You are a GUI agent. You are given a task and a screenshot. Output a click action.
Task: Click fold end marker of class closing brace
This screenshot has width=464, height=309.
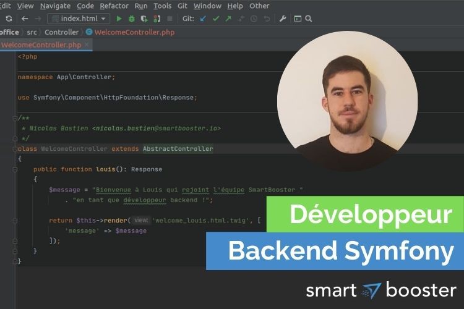pos(15,261)
